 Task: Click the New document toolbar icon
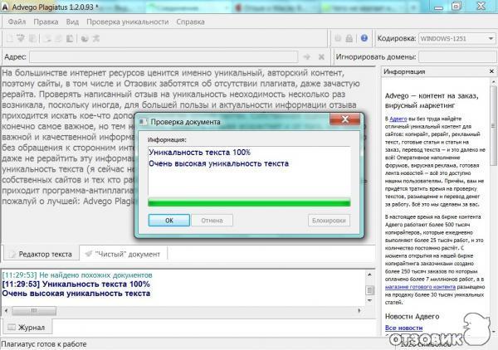point(8,39)
